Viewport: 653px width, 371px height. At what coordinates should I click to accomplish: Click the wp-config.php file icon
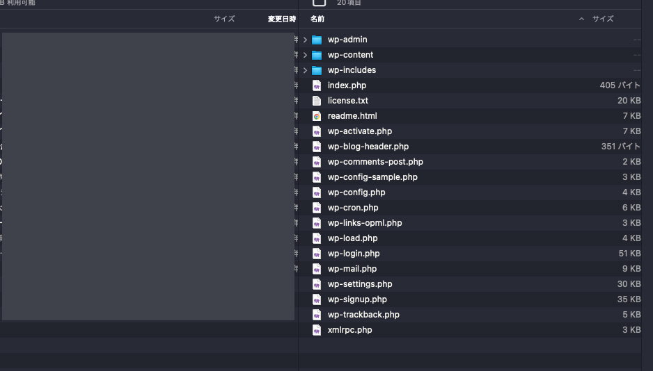click(317, 192)
